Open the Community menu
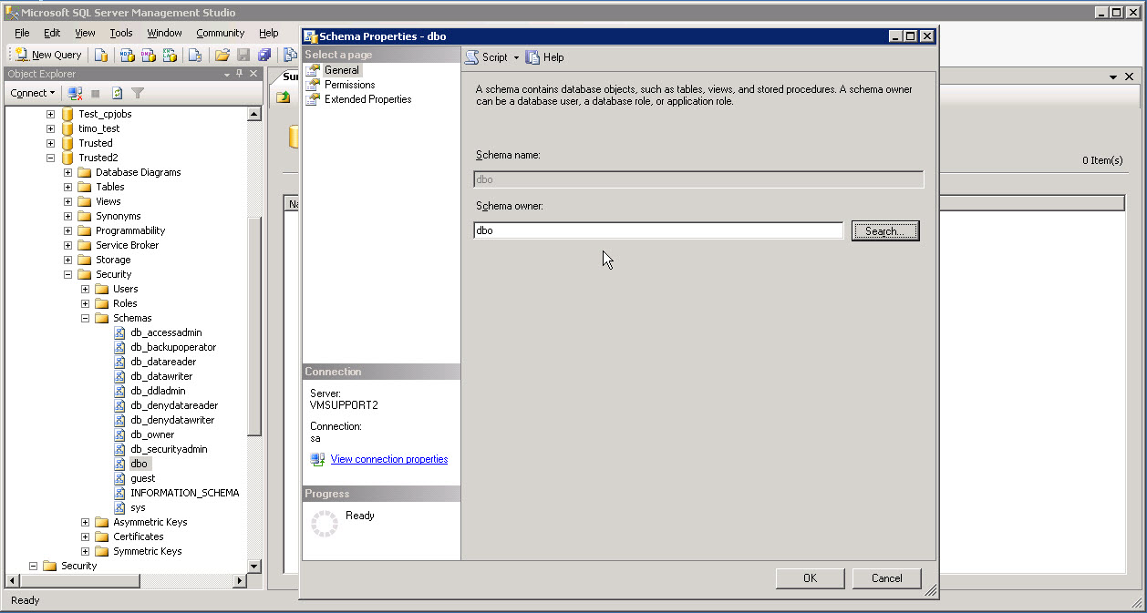This screenshot has height=613, width=1147. (x=220, y=33)
